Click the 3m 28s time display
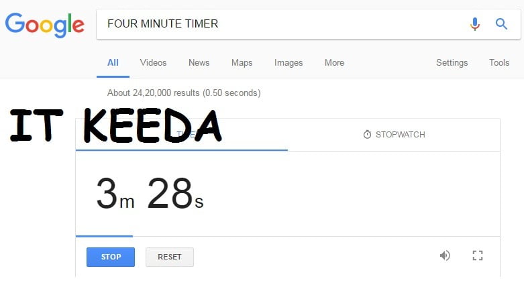524x291 pixels. tap(150, 194)
